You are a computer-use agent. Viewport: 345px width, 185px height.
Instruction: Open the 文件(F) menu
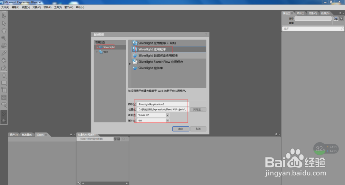pyautogui.click(x=5, y=8)
